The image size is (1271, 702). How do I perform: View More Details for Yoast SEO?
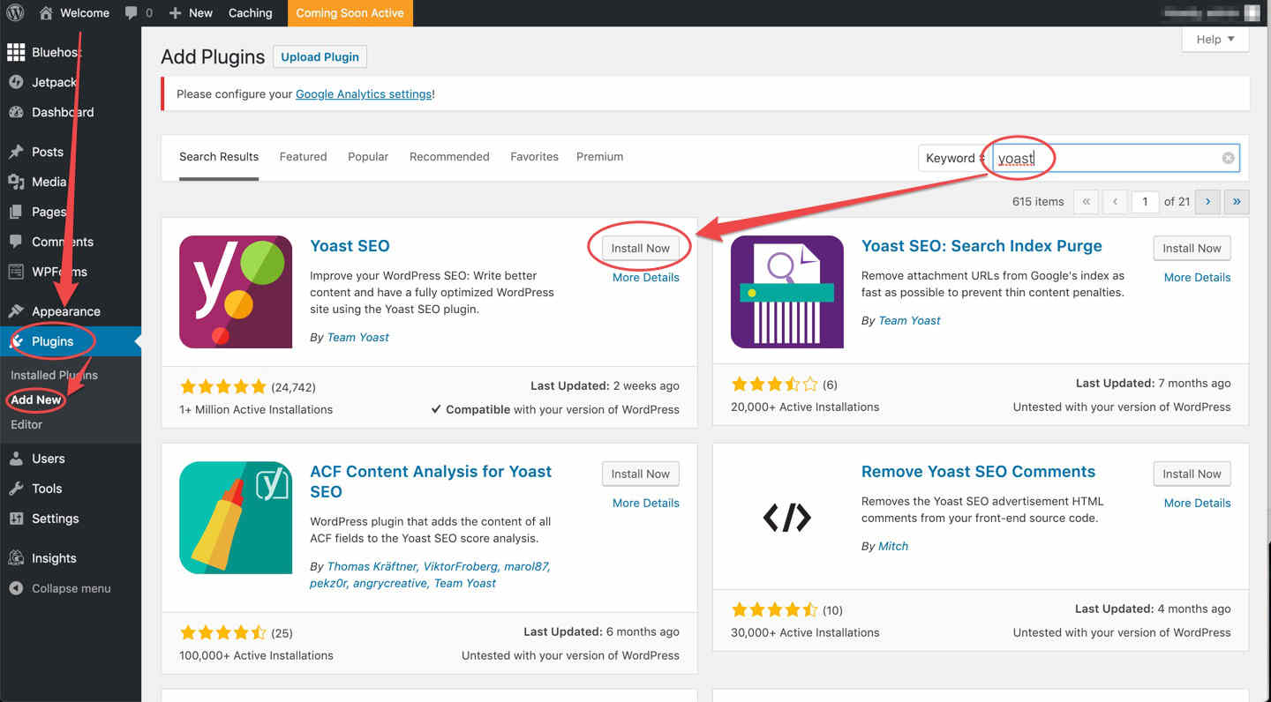tap(646, 277)
